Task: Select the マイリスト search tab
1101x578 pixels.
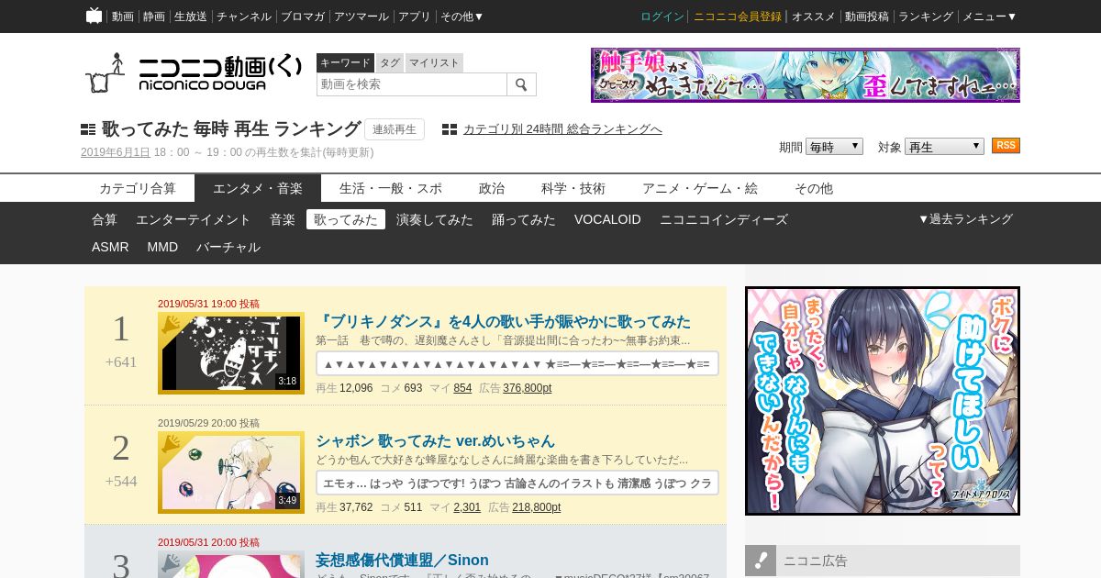Action: coord(434,62)
